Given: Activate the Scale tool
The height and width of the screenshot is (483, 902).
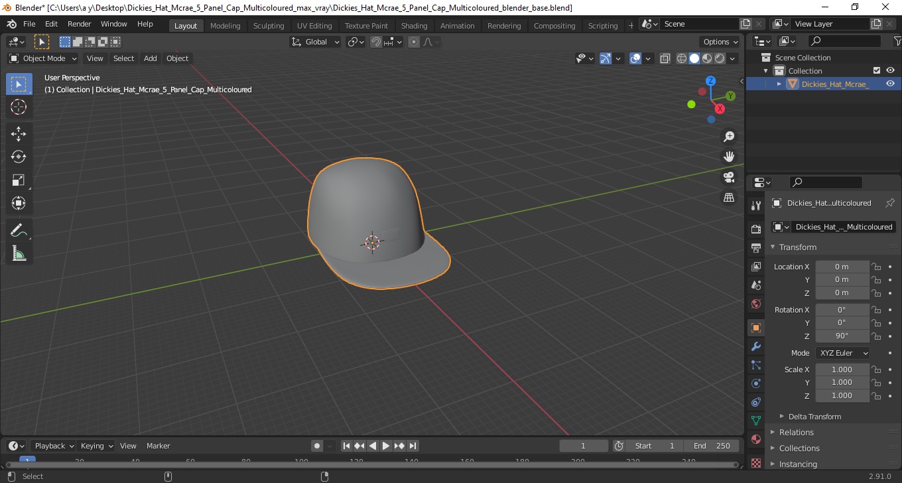Looking at the screenshot, I should (19, 180).
